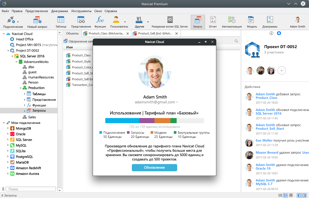Viewport: 309px width, 198px height.
Task: Open Sue Weller's name in activity feed
Action: point(264,140)
